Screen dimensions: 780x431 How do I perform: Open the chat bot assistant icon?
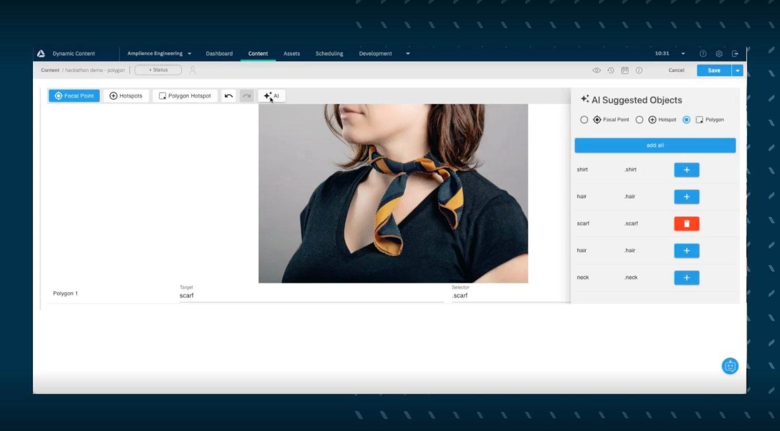pos(730,366)
